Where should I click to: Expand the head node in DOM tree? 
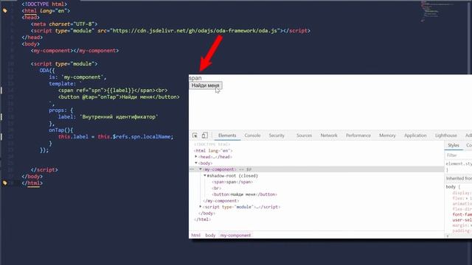click(x=196, y=157)
